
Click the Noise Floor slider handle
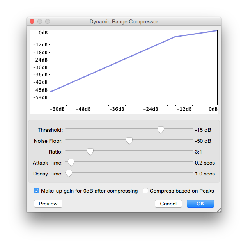click(129, 141)
